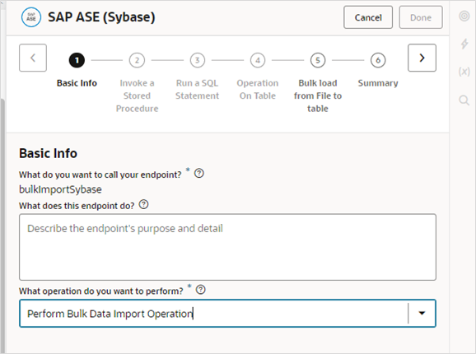The image size is (476, 354).
Task: Expand the operation dropdown arrow
Action: [x=422, y=314]
